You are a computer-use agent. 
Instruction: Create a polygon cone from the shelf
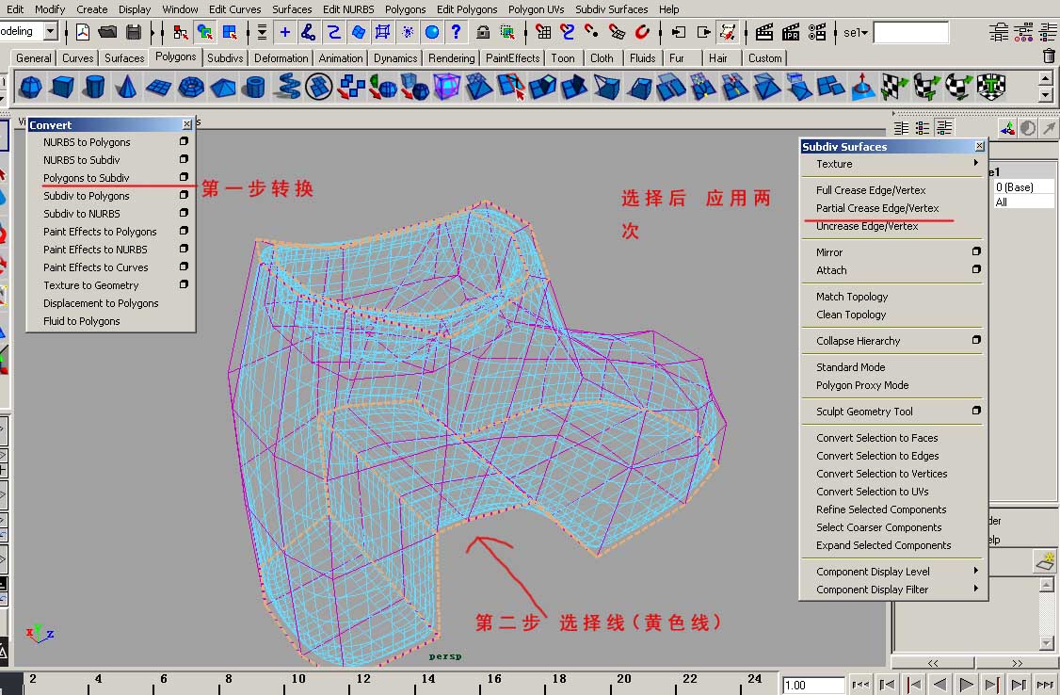click(126, 88)
